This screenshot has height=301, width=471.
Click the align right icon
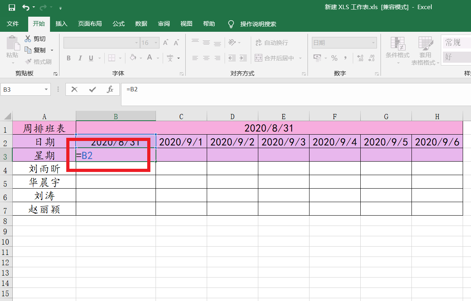tap(217, 58)
